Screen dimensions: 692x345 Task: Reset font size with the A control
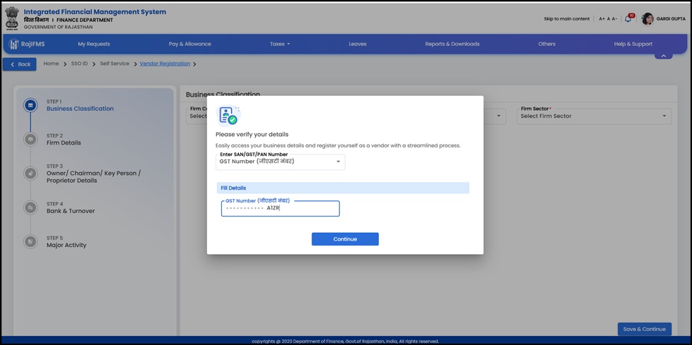tap(609, 19)
